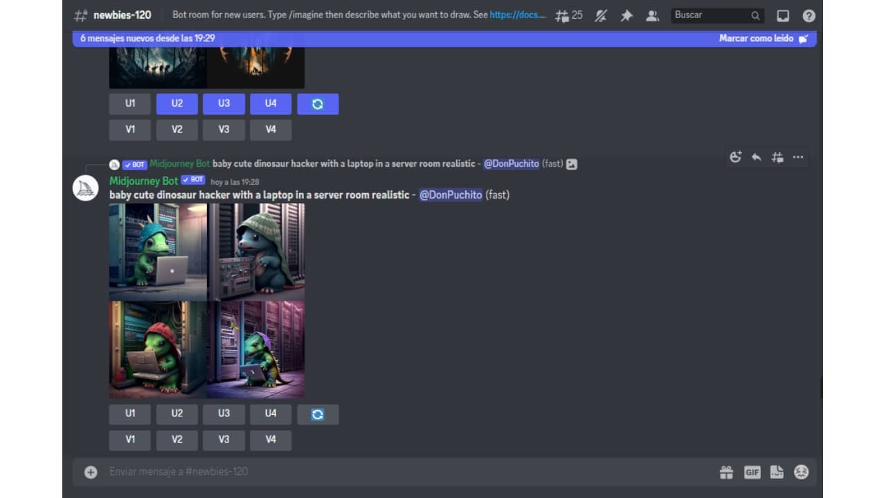Toggle the member list panel
This screenshot has height=498, width=886.
point(652,15)
